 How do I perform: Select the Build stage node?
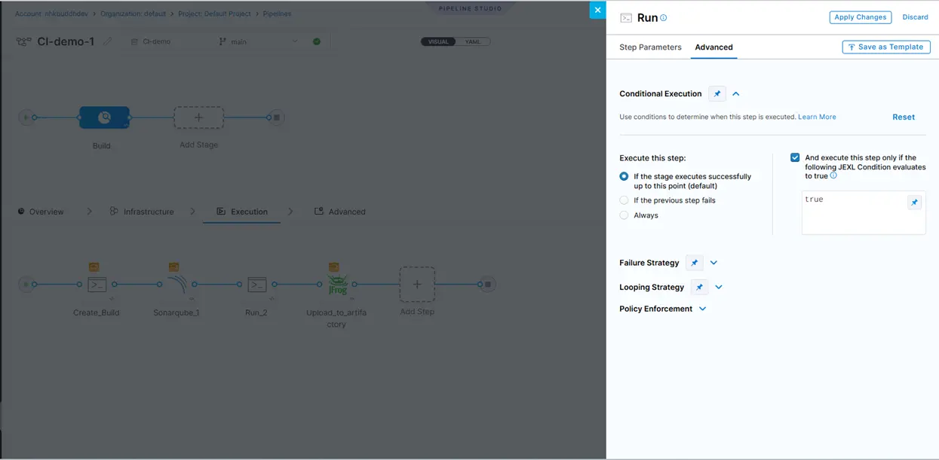(104, 117)
